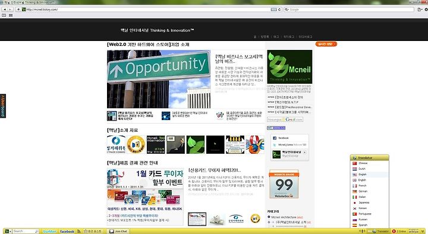
Task: Select Dutch in the Translator list
Action: click(370, 169)
